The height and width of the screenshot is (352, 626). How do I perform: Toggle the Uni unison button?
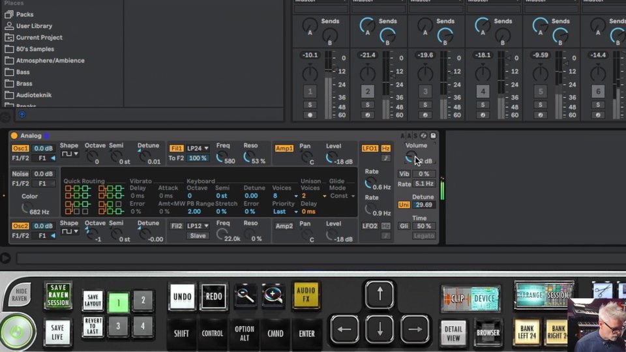[x=404, y=205]
